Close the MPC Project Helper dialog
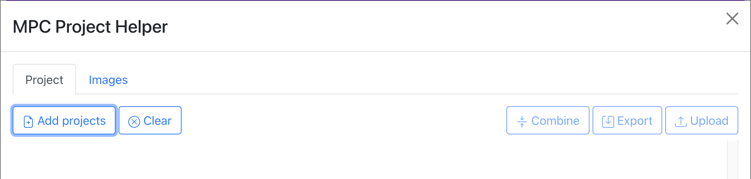 click(x=732, y=19)
